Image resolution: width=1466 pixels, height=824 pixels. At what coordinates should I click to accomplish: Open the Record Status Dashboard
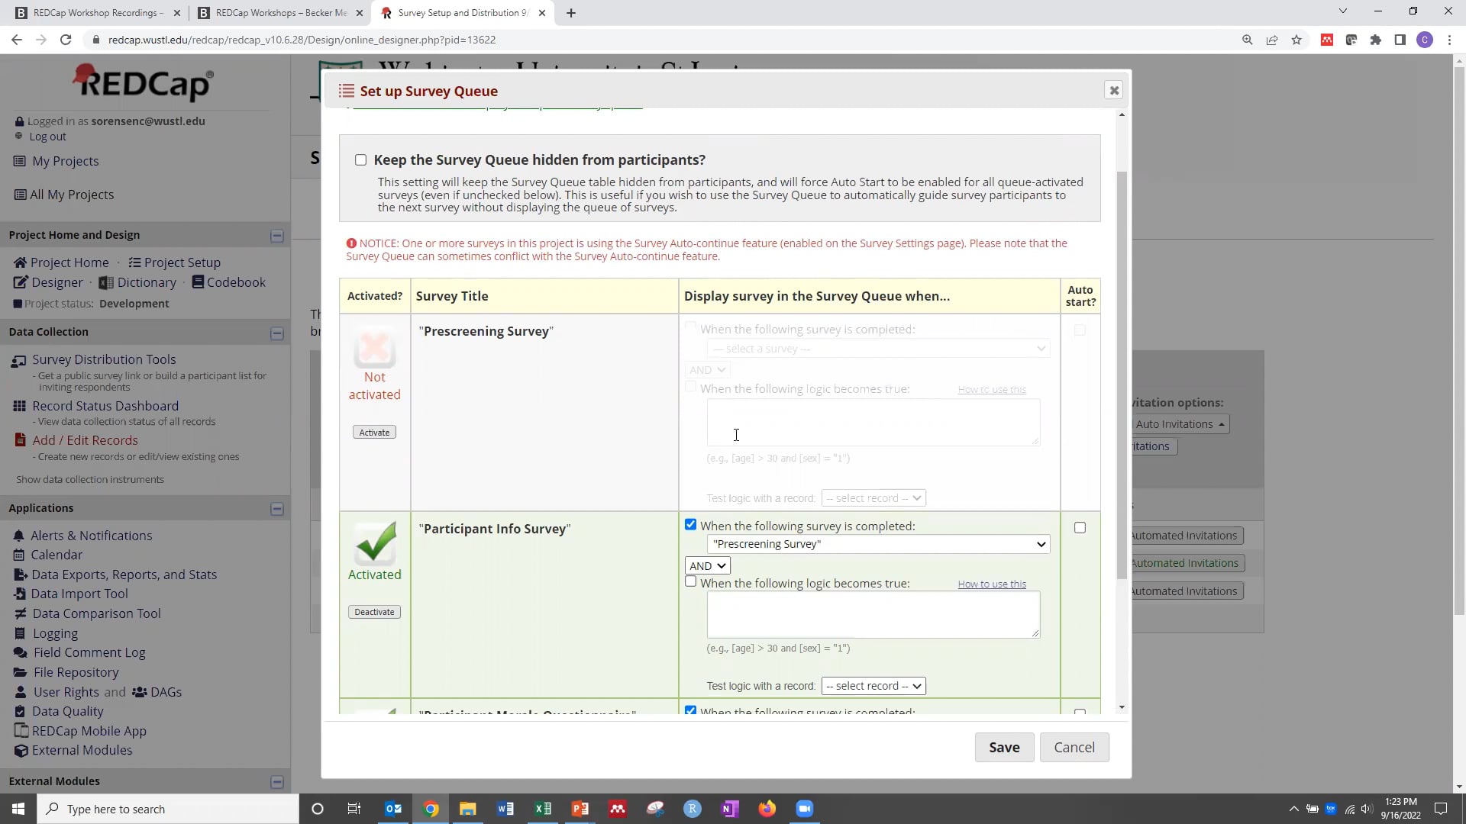pos(105,406)
